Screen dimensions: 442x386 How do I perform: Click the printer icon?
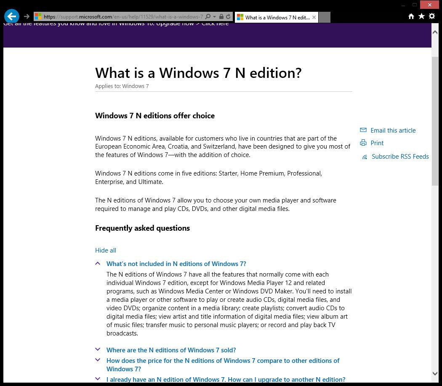click(363, 143)
